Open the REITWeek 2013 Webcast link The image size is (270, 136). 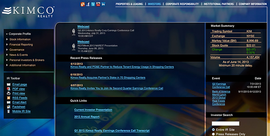[83, 42]
